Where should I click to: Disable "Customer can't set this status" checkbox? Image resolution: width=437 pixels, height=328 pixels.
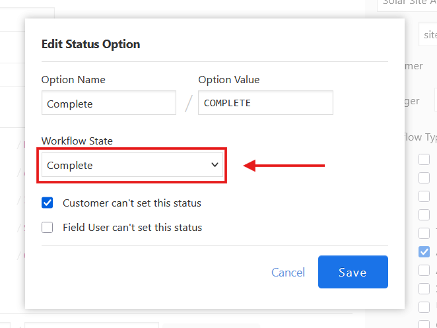coord(48,203)
